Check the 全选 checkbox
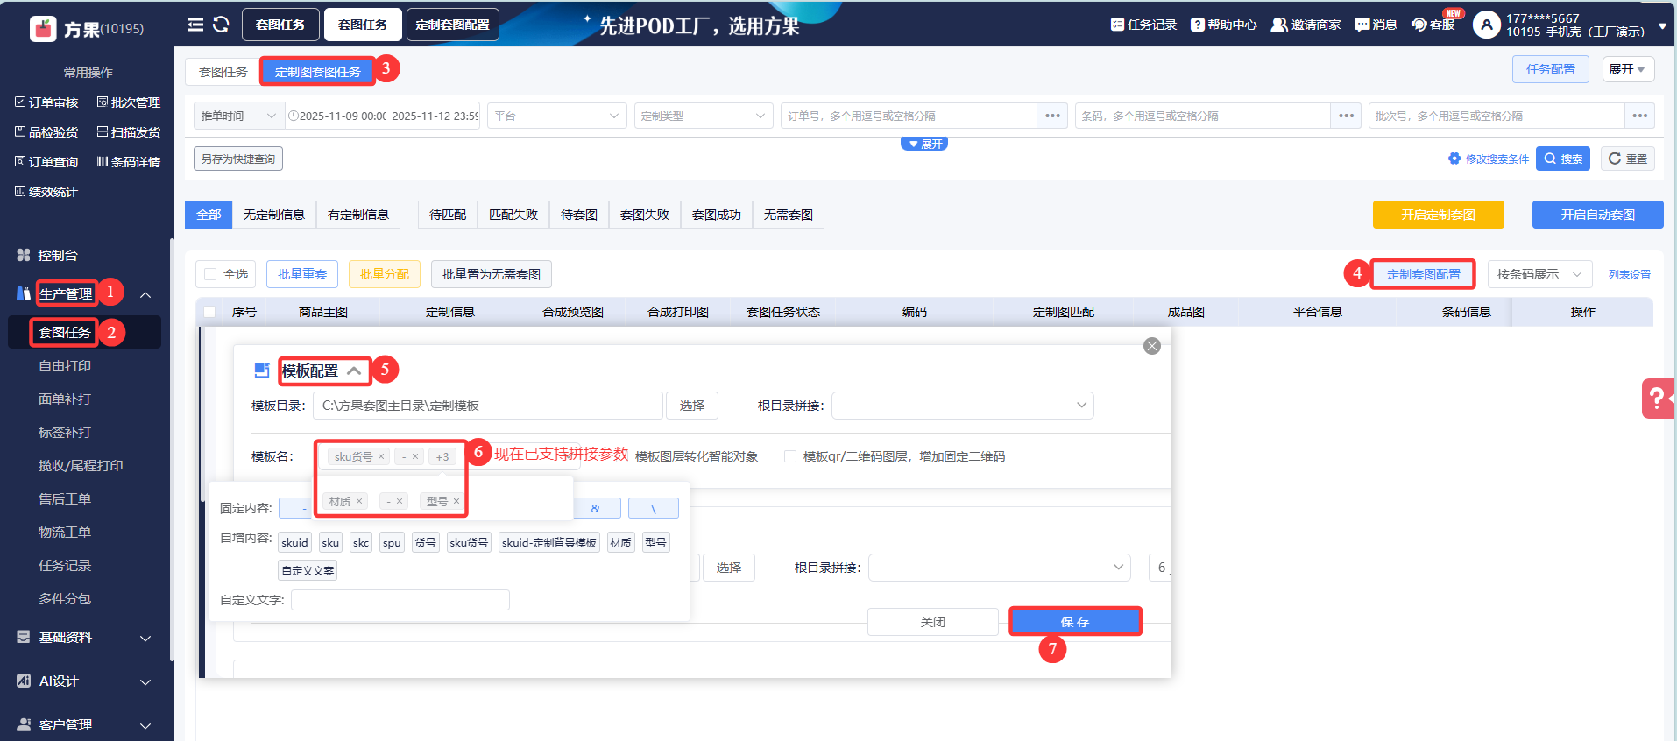 pyautogui.click(x=210, y=274)
